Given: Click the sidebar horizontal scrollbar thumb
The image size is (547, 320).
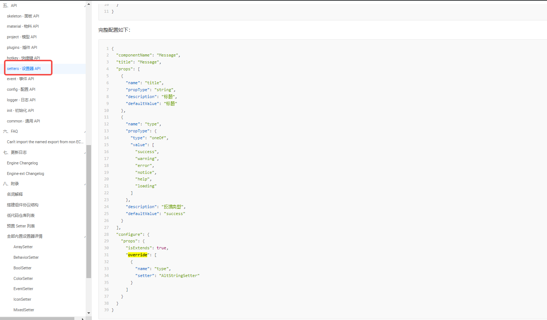Looking at the screenshot, I should coord(37,319).
